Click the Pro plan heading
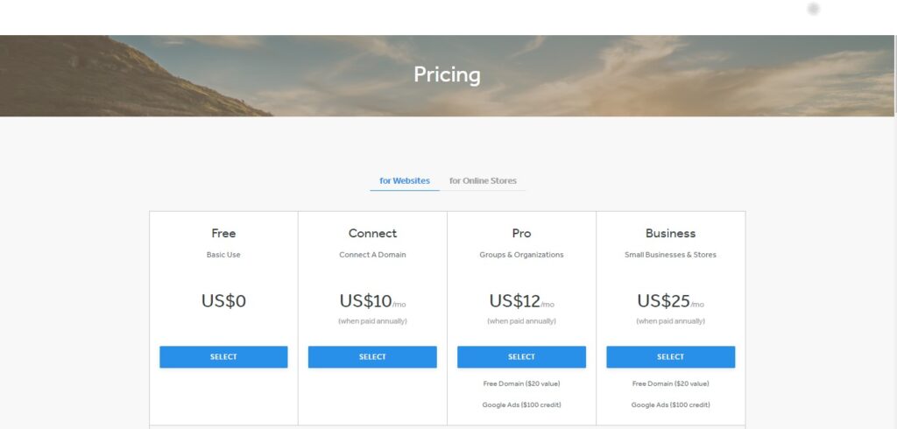This screenshot has height=429, width=897. [521, 233]
